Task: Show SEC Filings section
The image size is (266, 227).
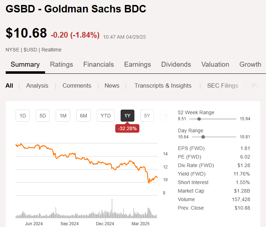Action: pos(223,86)
